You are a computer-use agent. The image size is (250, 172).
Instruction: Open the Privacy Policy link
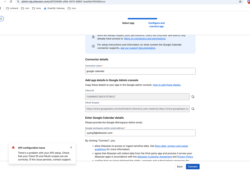coord(185,157)
